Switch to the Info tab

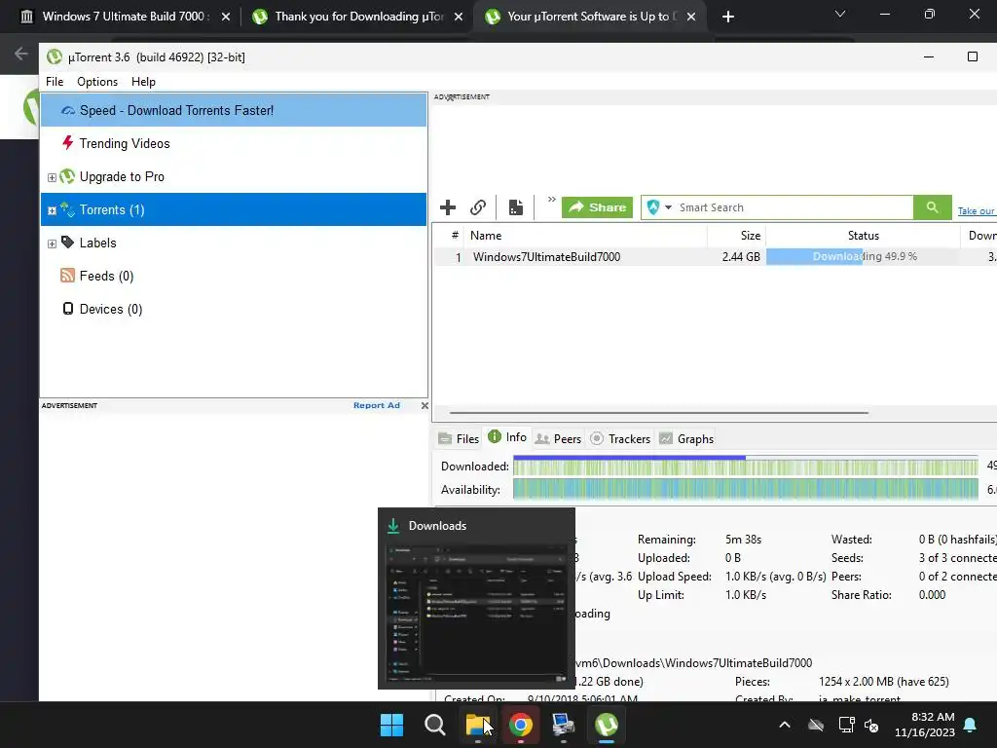506,437
